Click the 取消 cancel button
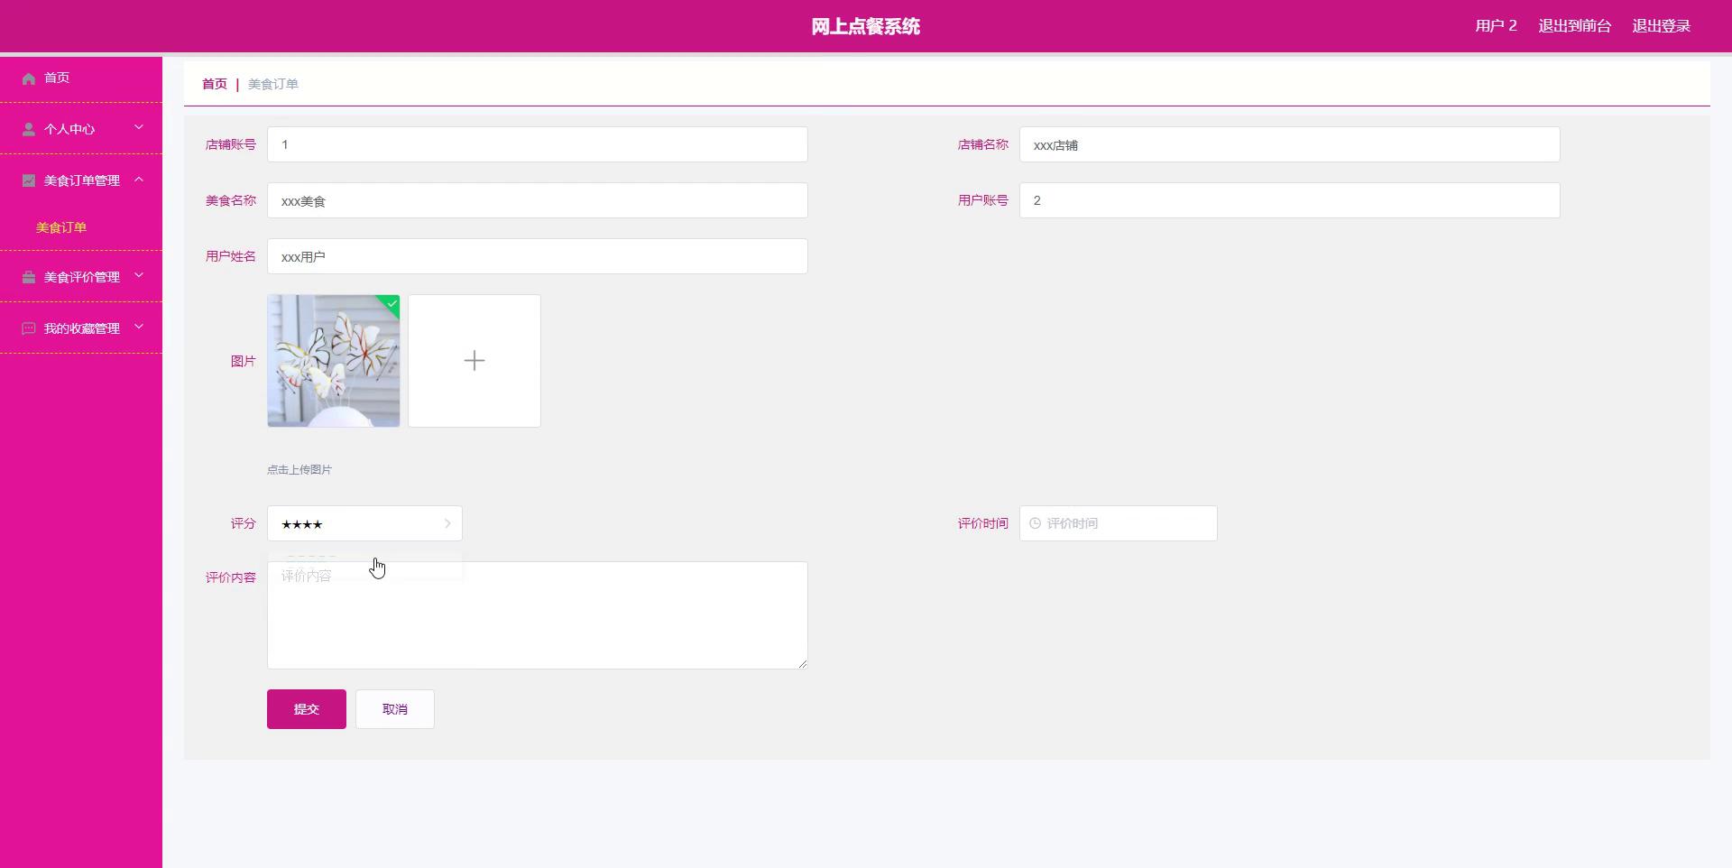1732x868 pixels. tap(394, 709)
